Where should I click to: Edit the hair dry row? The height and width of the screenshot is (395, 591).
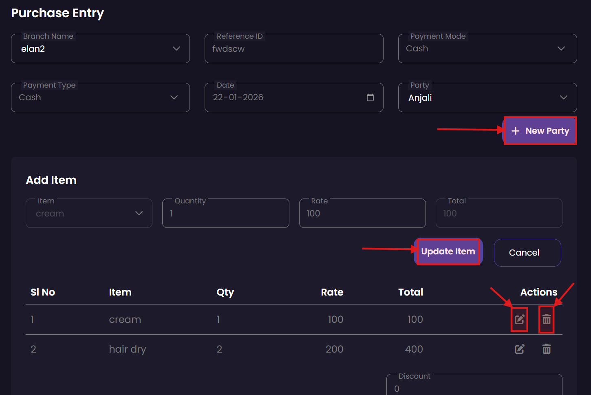point(519,349)
